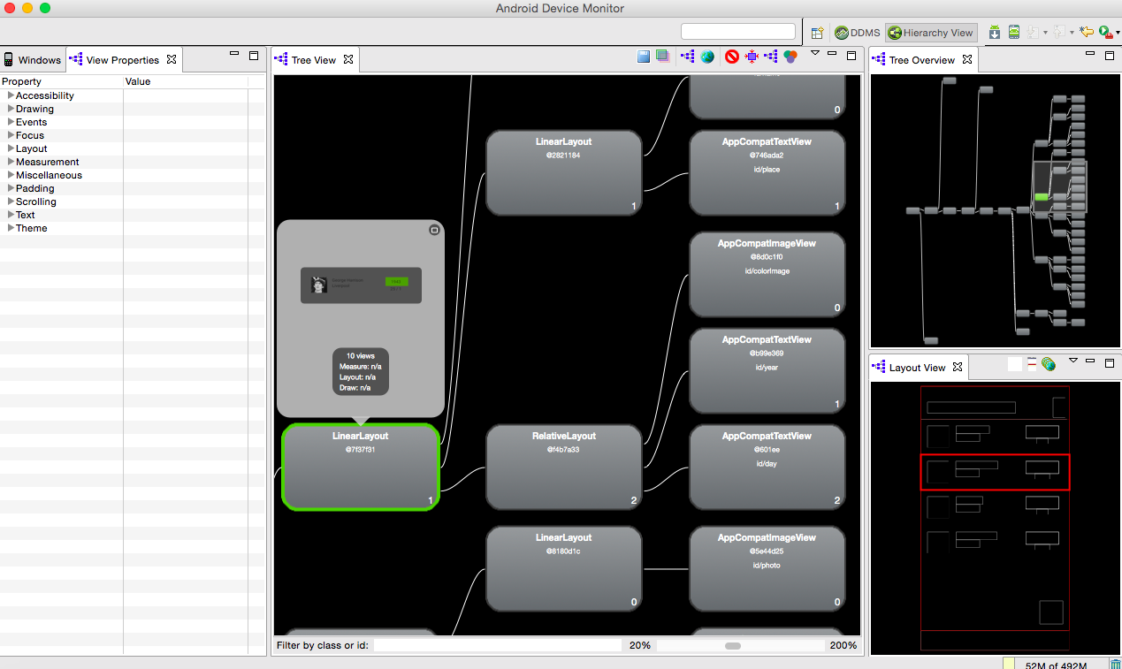Viewport: 1122px width, 669px height.
Task: Click the Save as PNG disk icon
Action: tap(645, 57)
